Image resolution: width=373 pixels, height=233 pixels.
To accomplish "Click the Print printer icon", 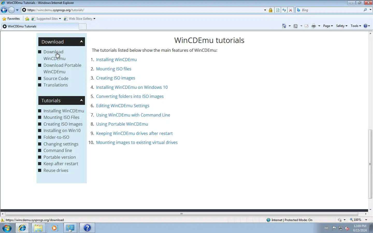I will point(314,26).
